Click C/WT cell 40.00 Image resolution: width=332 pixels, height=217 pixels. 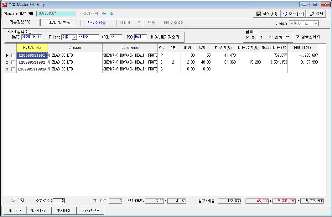pos(203,62)
